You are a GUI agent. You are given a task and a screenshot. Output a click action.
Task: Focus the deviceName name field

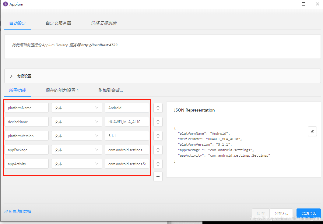(x=26, y=122)
